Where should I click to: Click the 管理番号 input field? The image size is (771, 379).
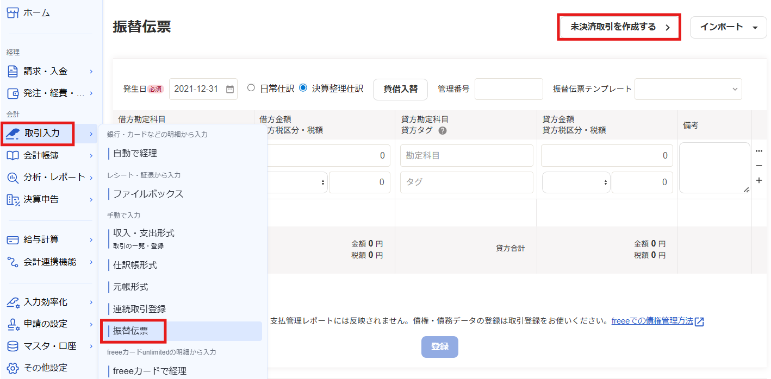click(x=508, y=89)
